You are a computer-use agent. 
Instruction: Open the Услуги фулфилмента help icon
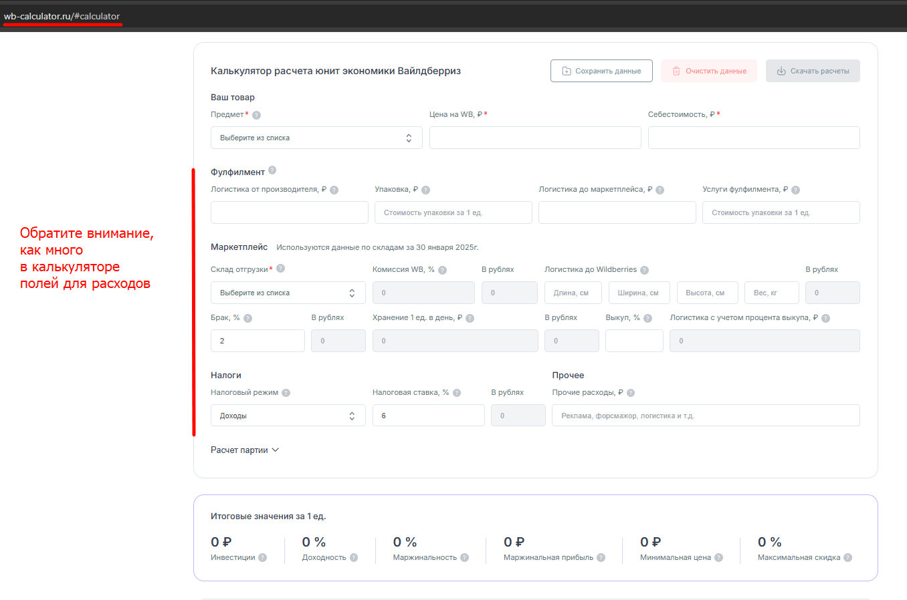(796, 190)
